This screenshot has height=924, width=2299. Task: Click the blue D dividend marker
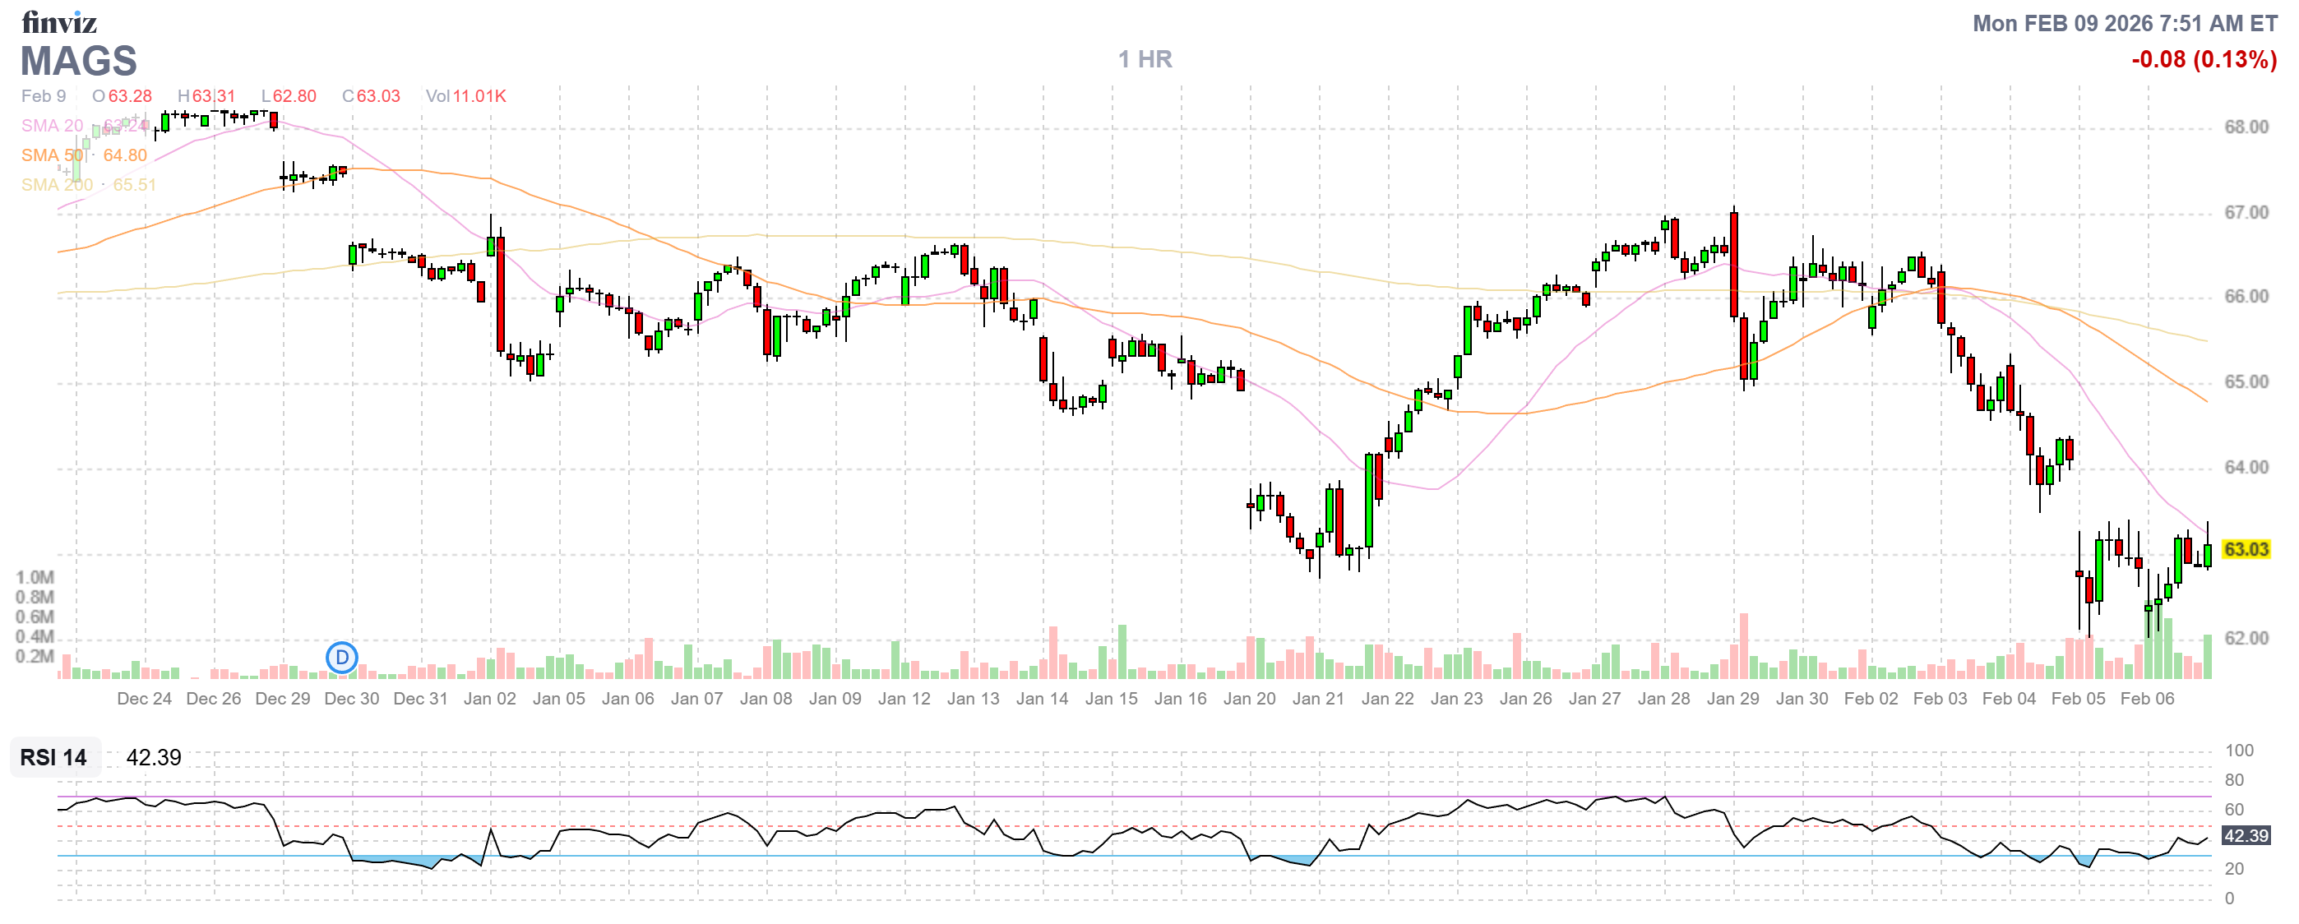click(x=341, y=658)
